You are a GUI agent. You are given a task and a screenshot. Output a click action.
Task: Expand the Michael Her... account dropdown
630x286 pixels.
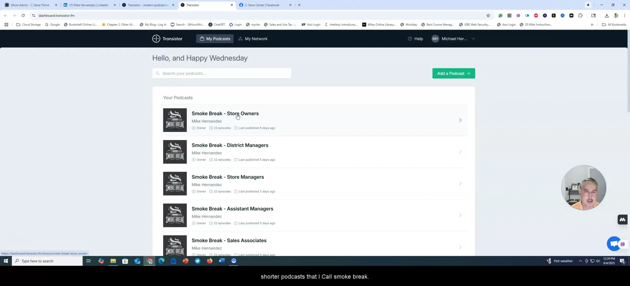pyautogui.click(x=453, y=39)
